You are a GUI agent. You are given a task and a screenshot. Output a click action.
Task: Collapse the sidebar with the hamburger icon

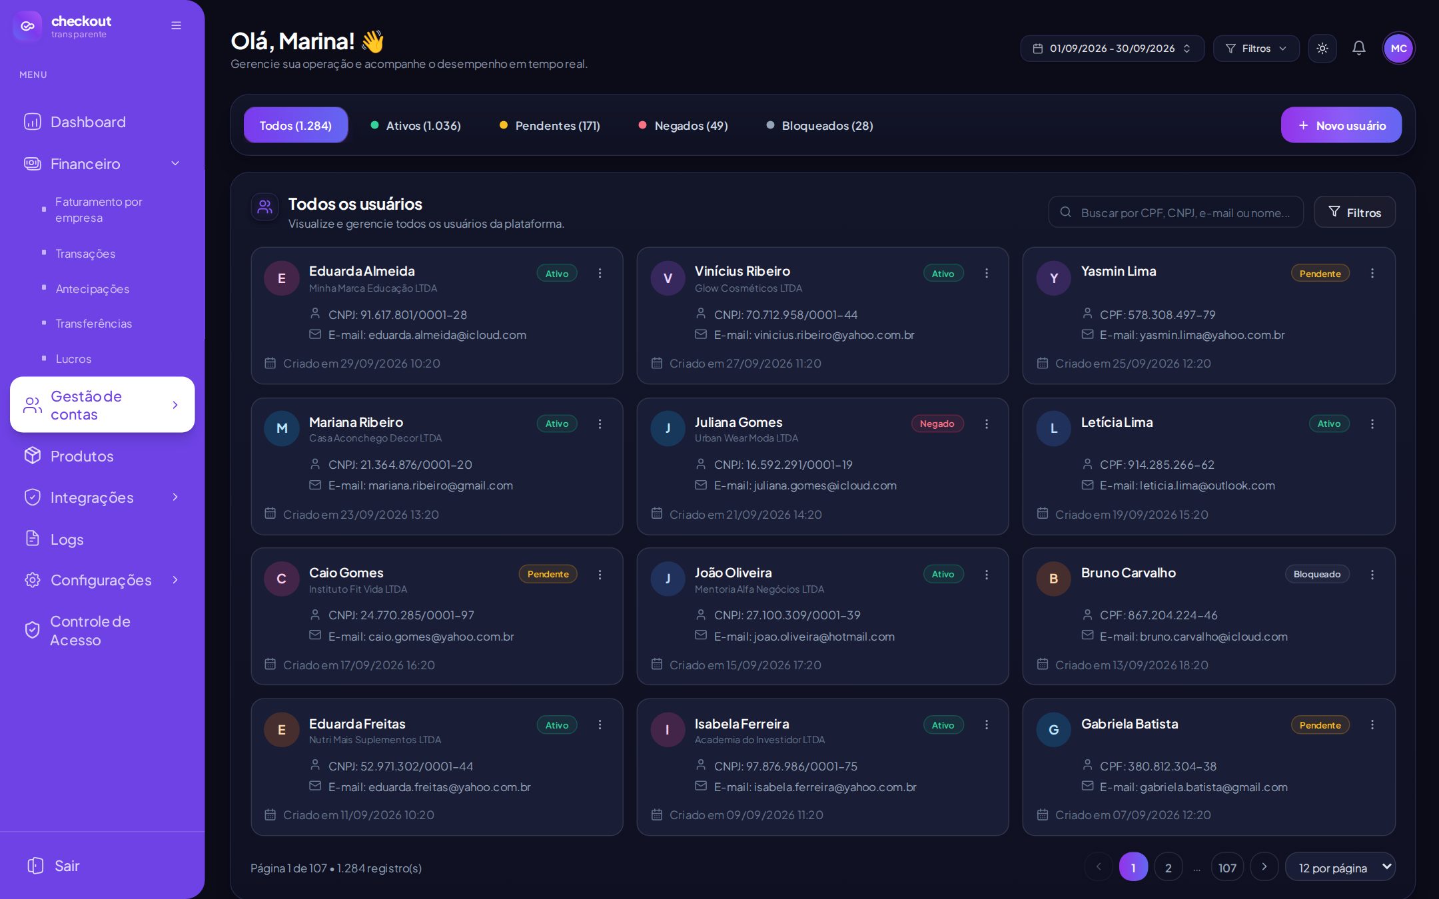[x=176, y=25]
